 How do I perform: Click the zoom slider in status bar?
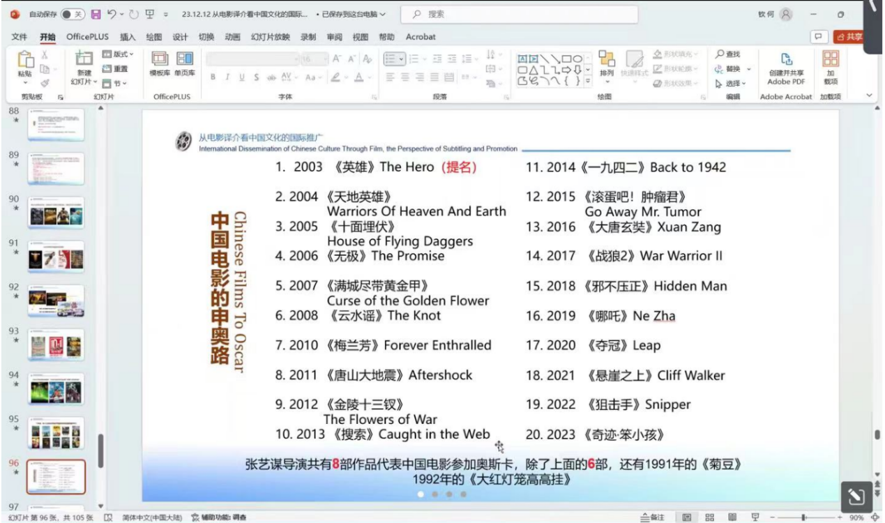pyautogui.click(x=803, y=517)
